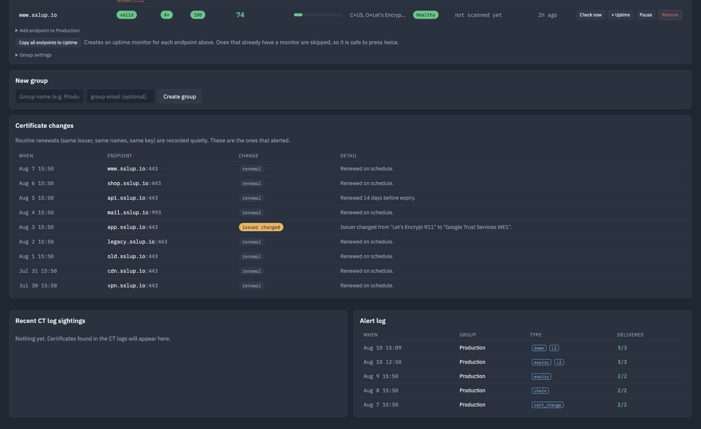
Task: Click mail.sslup.io:993 endpoint
Action: coord(134,212)
